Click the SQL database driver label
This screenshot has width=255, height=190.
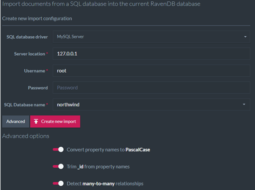point(27,37)
